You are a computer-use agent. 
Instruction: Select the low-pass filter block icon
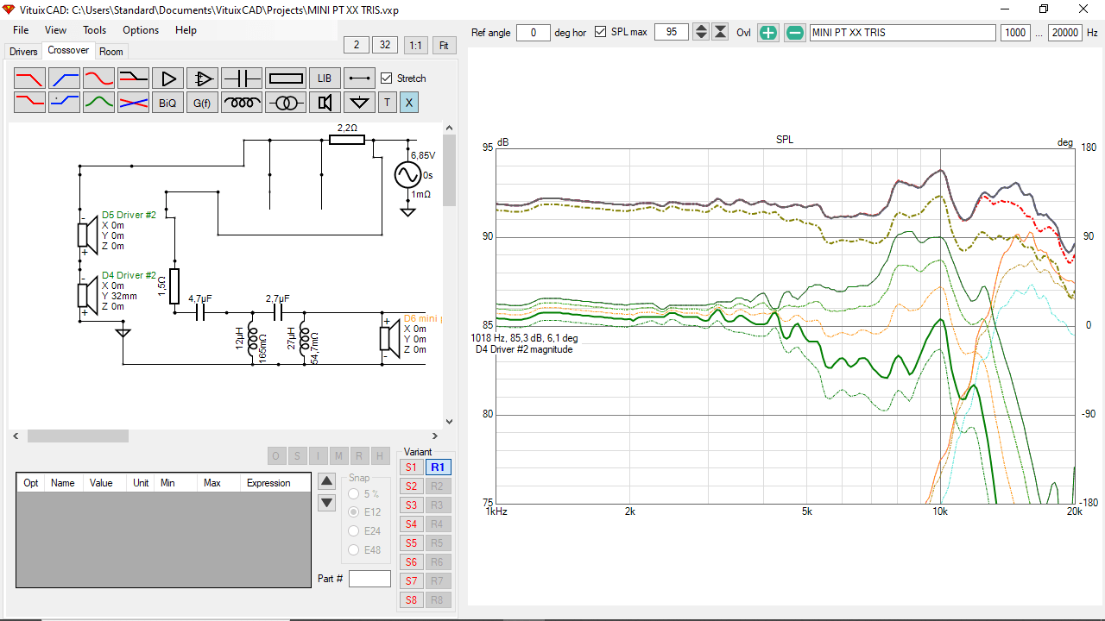coord(30,78)
